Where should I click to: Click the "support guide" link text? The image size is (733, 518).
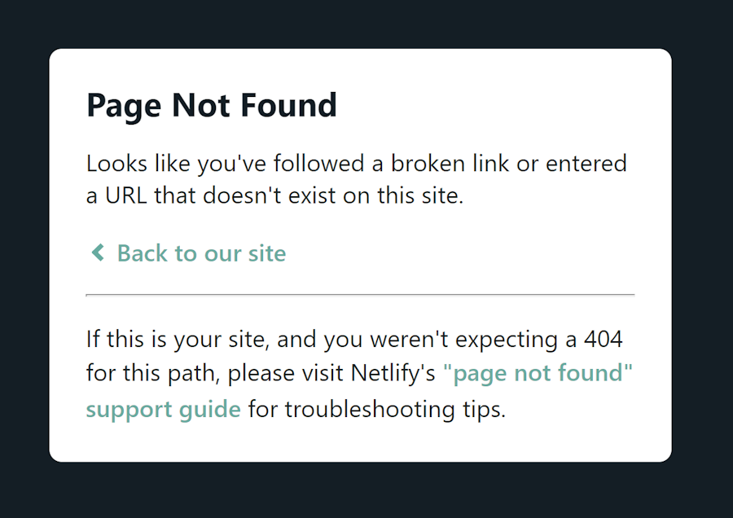[x=163, y=408]
